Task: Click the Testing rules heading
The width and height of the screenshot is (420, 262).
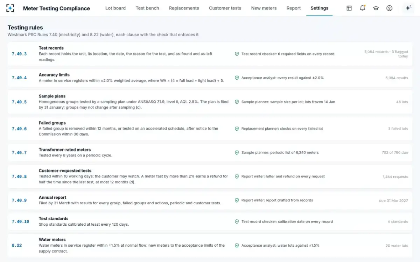Action: [x=25, y=28]
